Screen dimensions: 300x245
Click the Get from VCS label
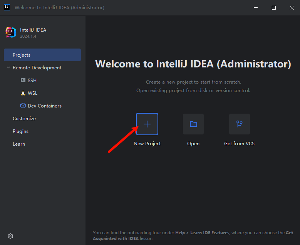click(x=240, y=144)
